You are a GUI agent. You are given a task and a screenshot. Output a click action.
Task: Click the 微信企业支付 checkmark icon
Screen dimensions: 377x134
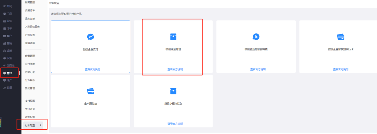click(x=90, y=37)
